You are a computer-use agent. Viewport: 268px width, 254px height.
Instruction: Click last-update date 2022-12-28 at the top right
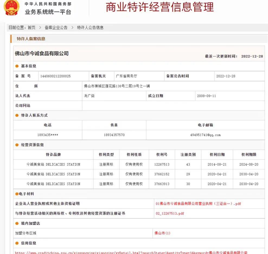pyautogui.click(x=252, y=56)
